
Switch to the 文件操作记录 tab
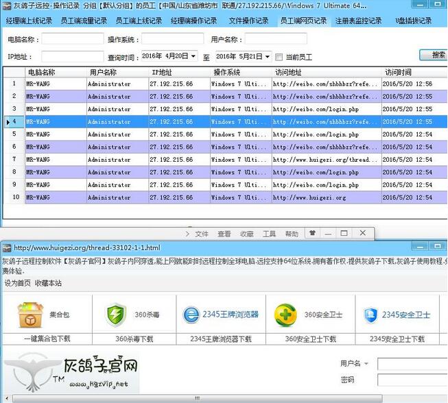tap(250, 21)
